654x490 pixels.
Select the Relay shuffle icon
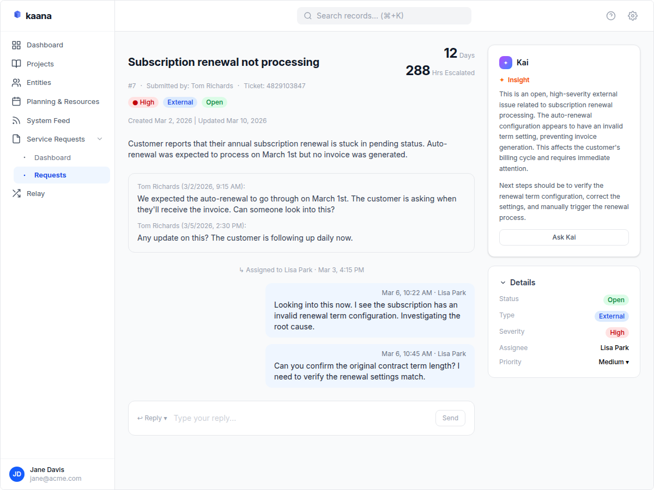17,193
